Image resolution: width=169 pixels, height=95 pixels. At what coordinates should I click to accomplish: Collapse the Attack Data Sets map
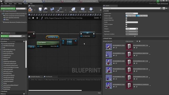104,41
